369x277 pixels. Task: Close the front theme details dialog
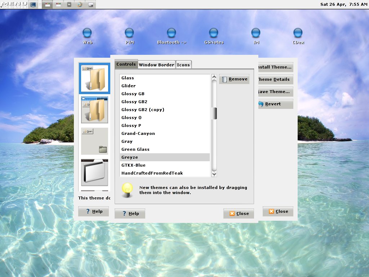[239, 214]
